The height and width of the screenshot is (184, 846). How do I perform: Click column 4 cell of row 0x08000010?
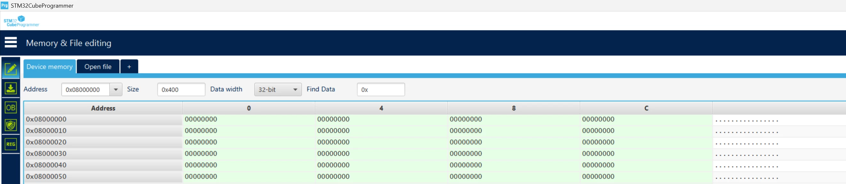click(x=381, y=131)
